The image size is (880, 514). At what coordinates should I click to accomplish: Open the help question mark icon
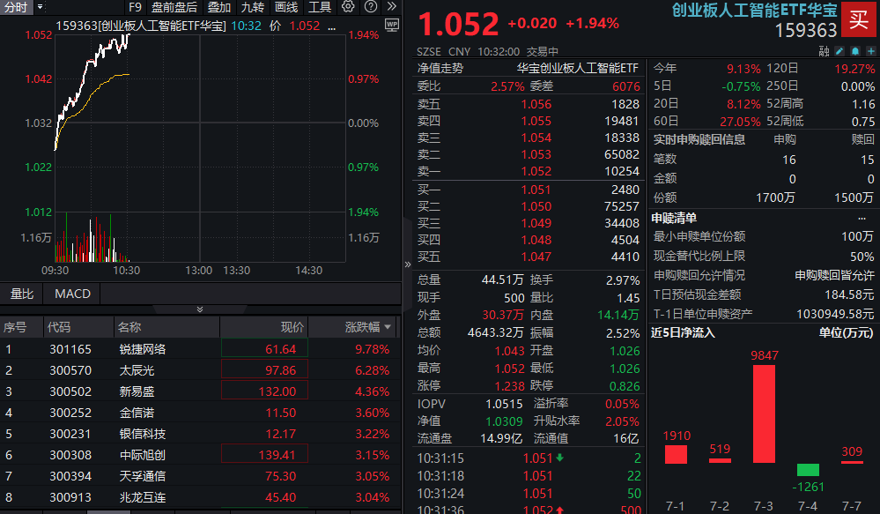point(370,7)
